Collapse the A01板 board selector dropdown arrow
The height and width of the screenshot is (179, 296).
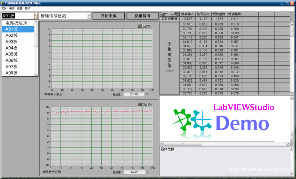[36, 16]
